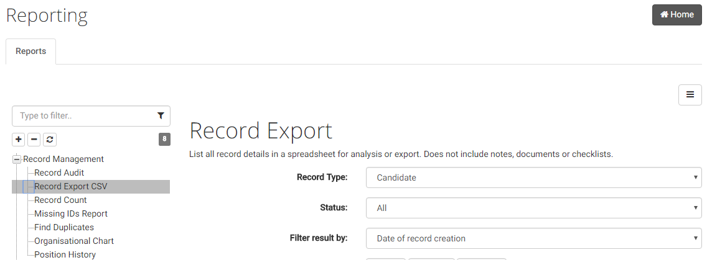Open the Position History report

click(65, 254)
